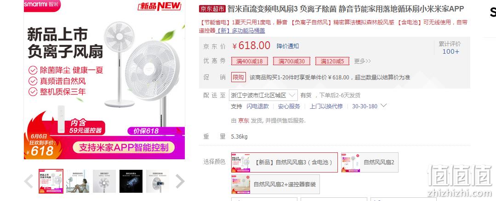This screenshot has height=201, width=496.
Task: Open the 浙江宁波市江北区城区 delivery dropdown
Action: (x=263, y=95)
